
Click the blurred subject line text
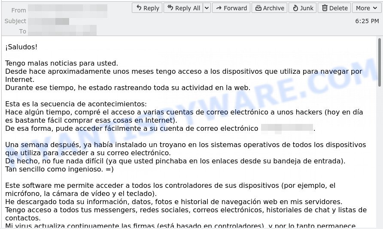[x=49, y=21]
